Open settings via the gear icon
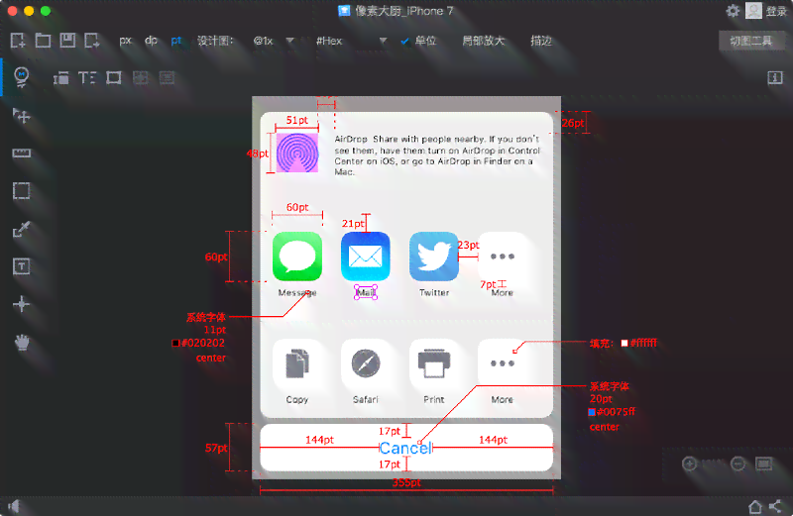This screenshot has width=793, height=516. click(x=733, y=11)
